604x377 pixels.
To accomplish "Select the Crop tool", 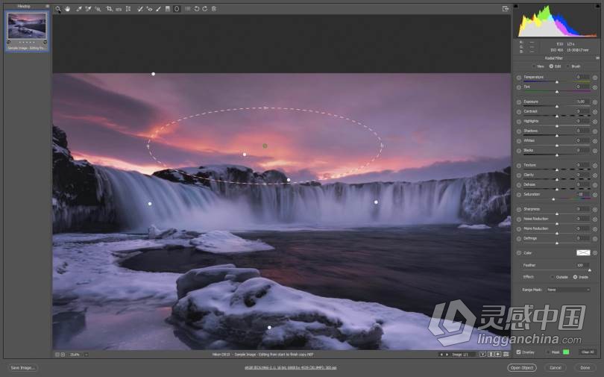I will (110, 8).
